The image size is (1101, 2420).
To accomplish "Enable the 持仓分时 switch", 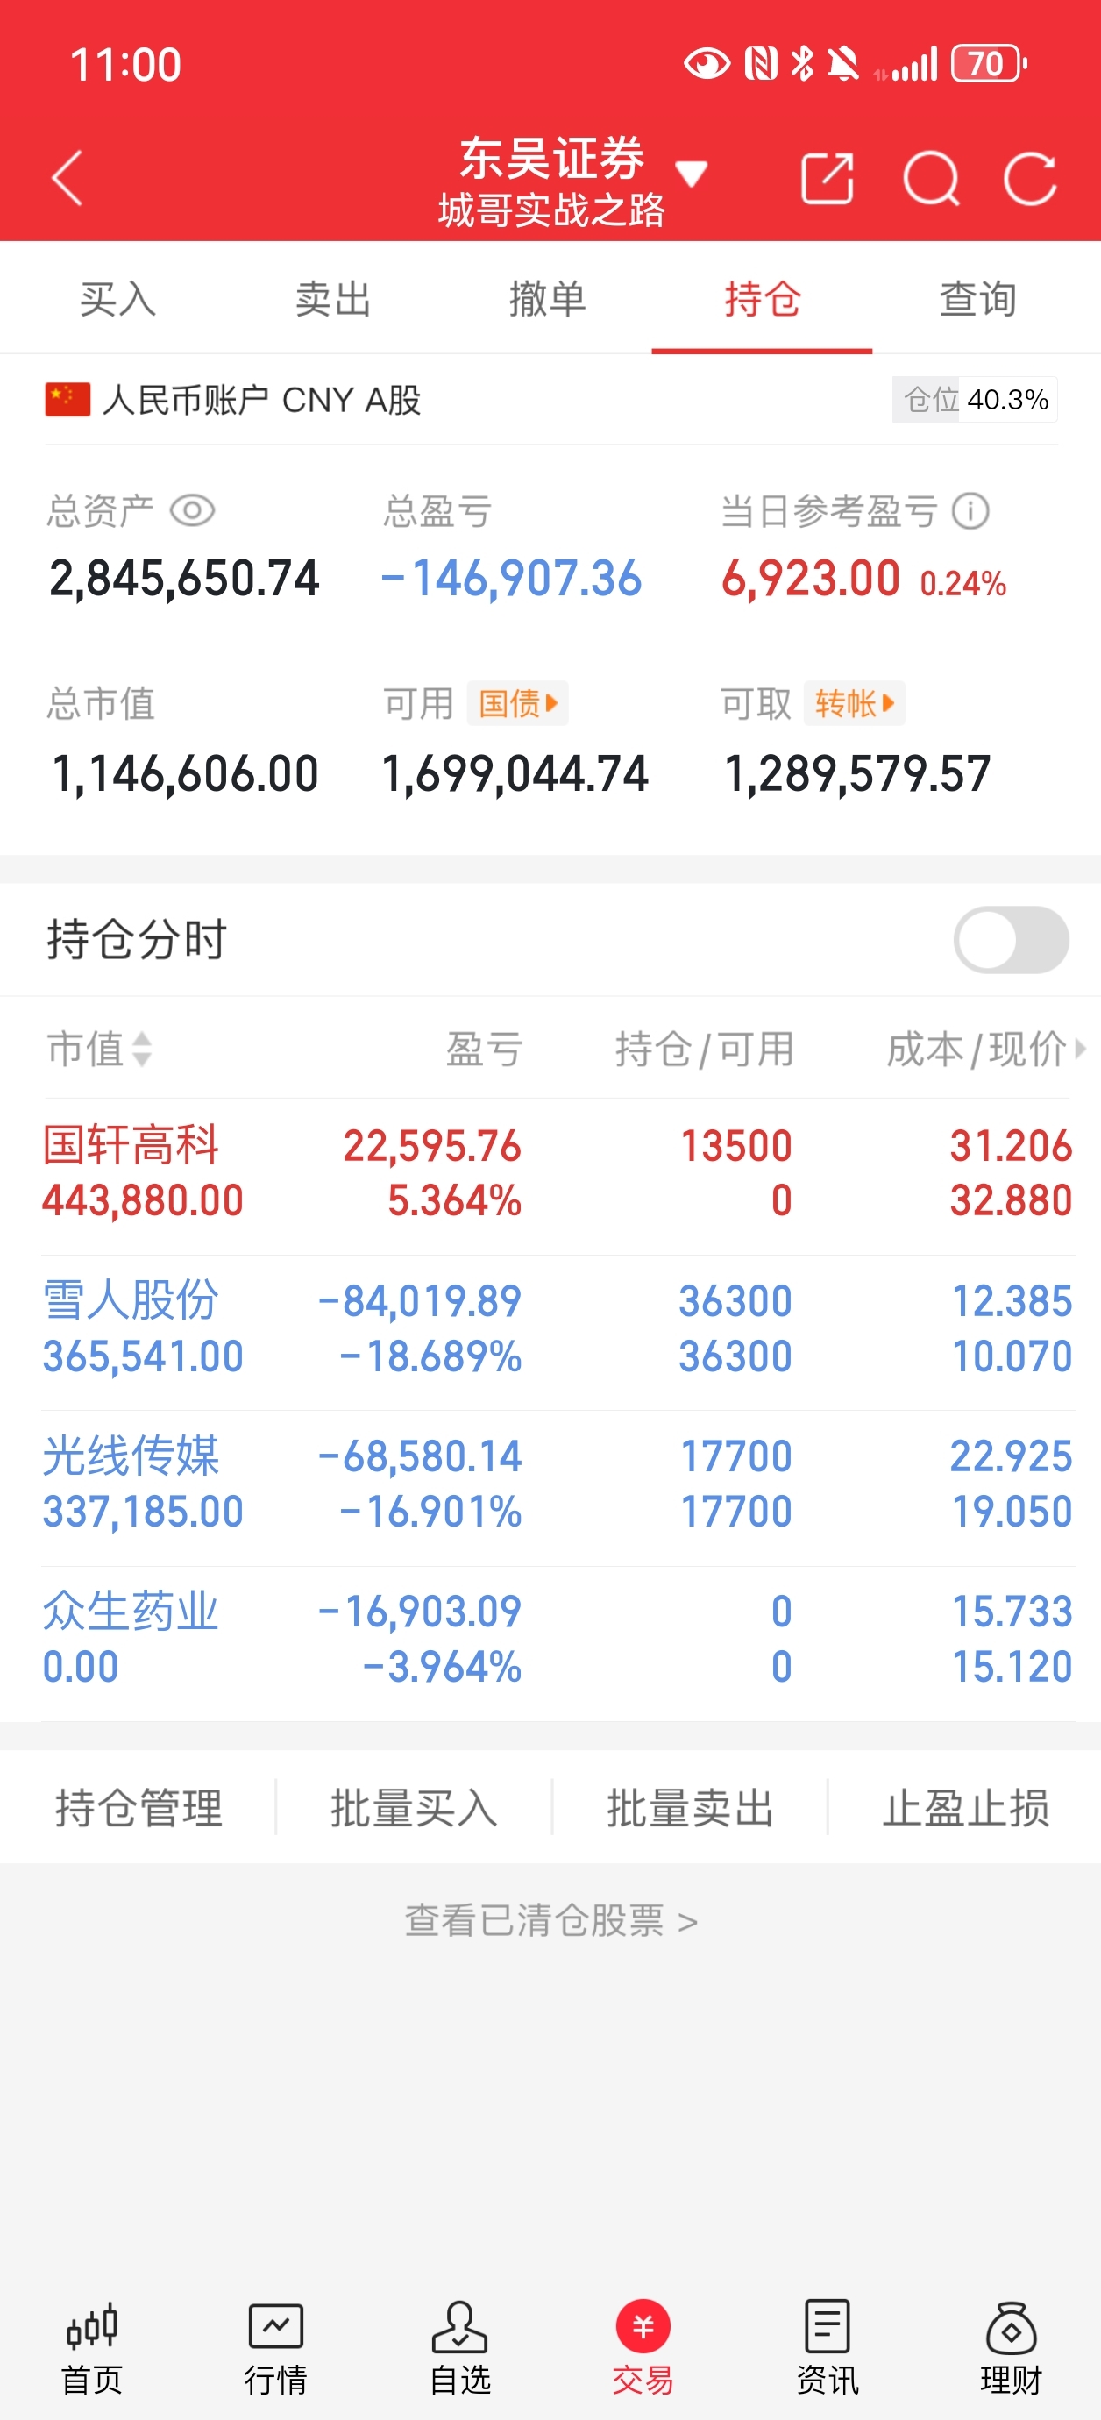I will [1011, 939].
